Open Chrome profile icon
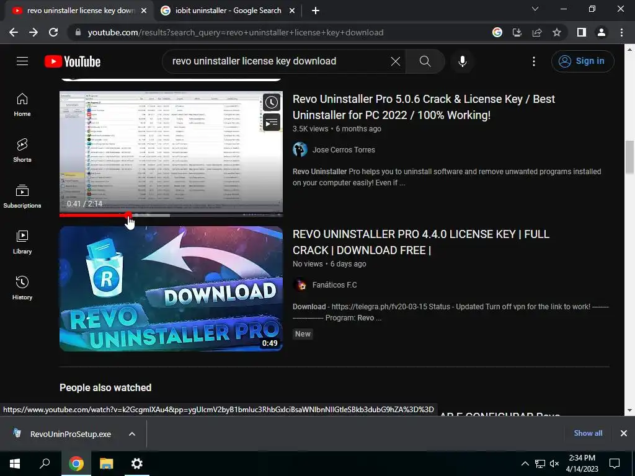Viewport: 635px width, 476px height. coord(602,32)
